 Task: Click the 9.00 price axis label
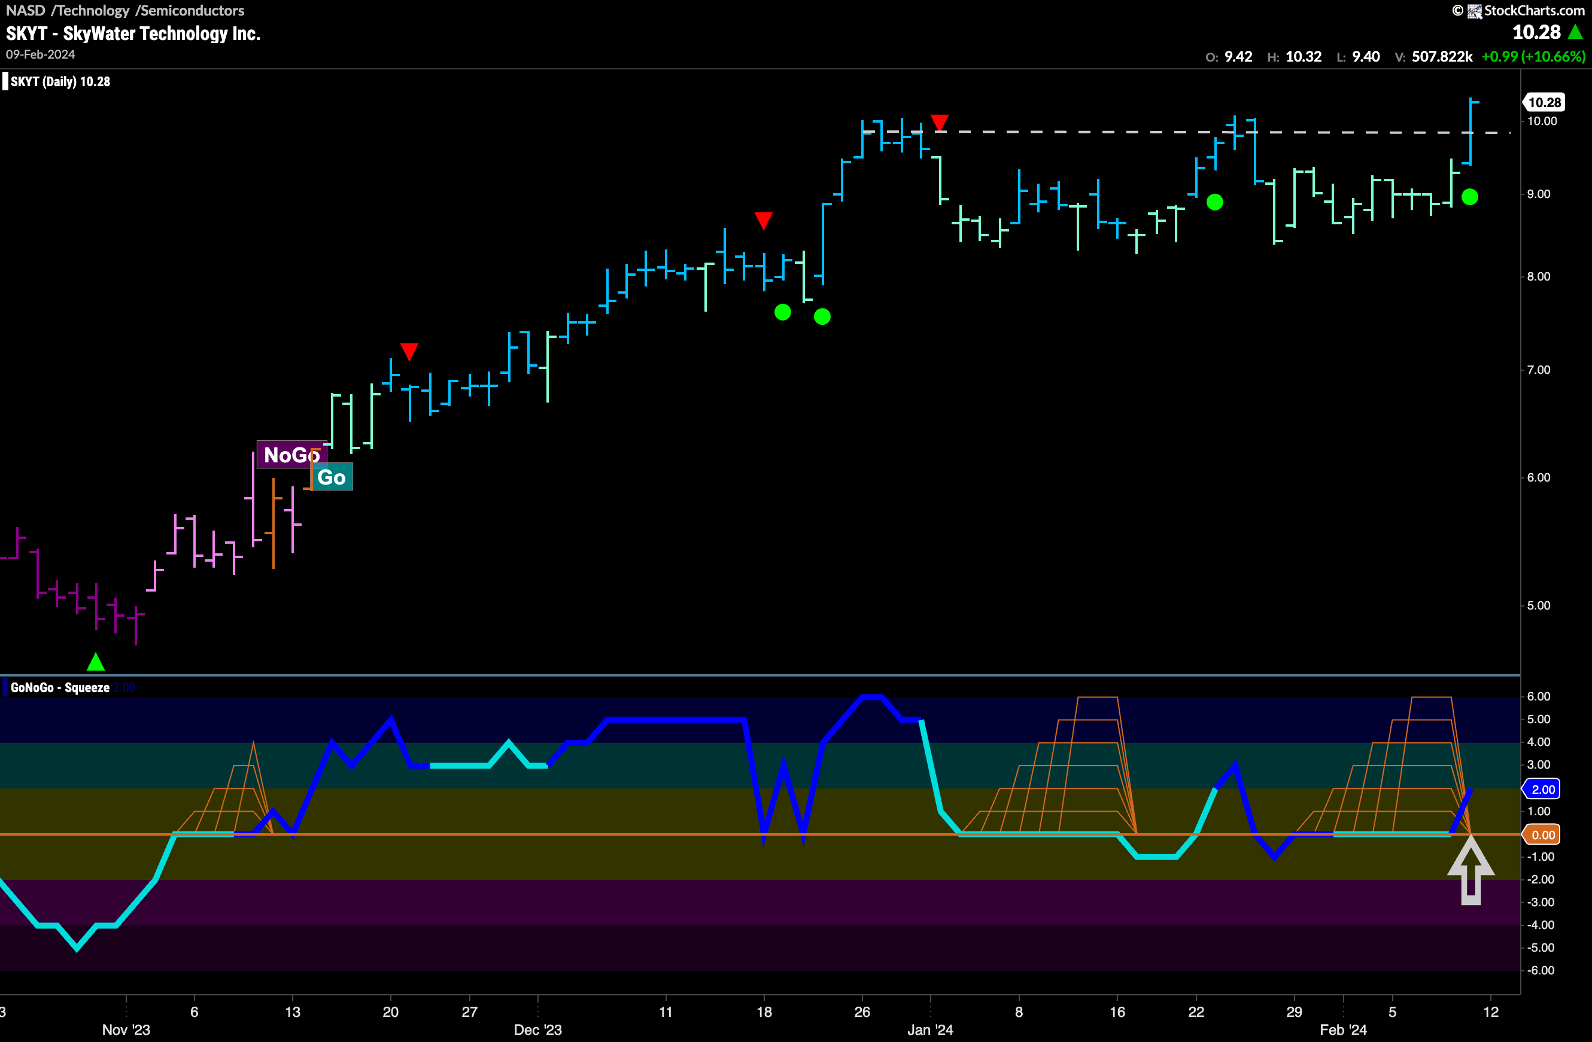[x=1539, y=194]
